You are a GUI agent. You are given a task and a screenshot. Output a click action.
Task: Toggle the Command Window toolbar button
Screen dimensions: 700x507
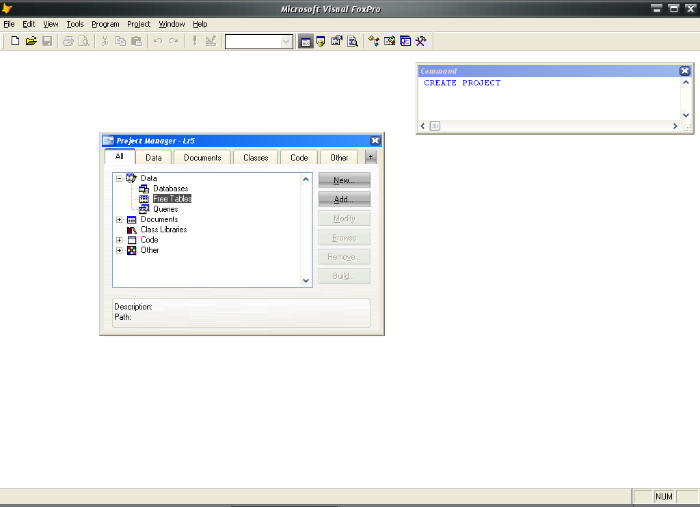(x=306, y=42)
